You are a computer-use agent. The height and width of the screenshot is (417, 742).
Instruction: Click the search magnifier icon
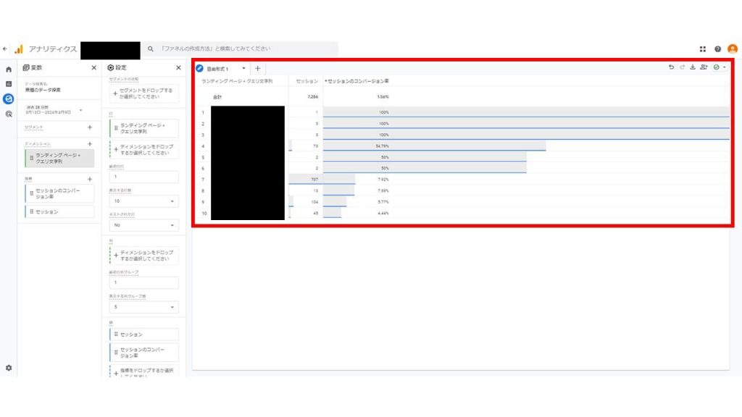pyautogui.click(x=151, y=49)
